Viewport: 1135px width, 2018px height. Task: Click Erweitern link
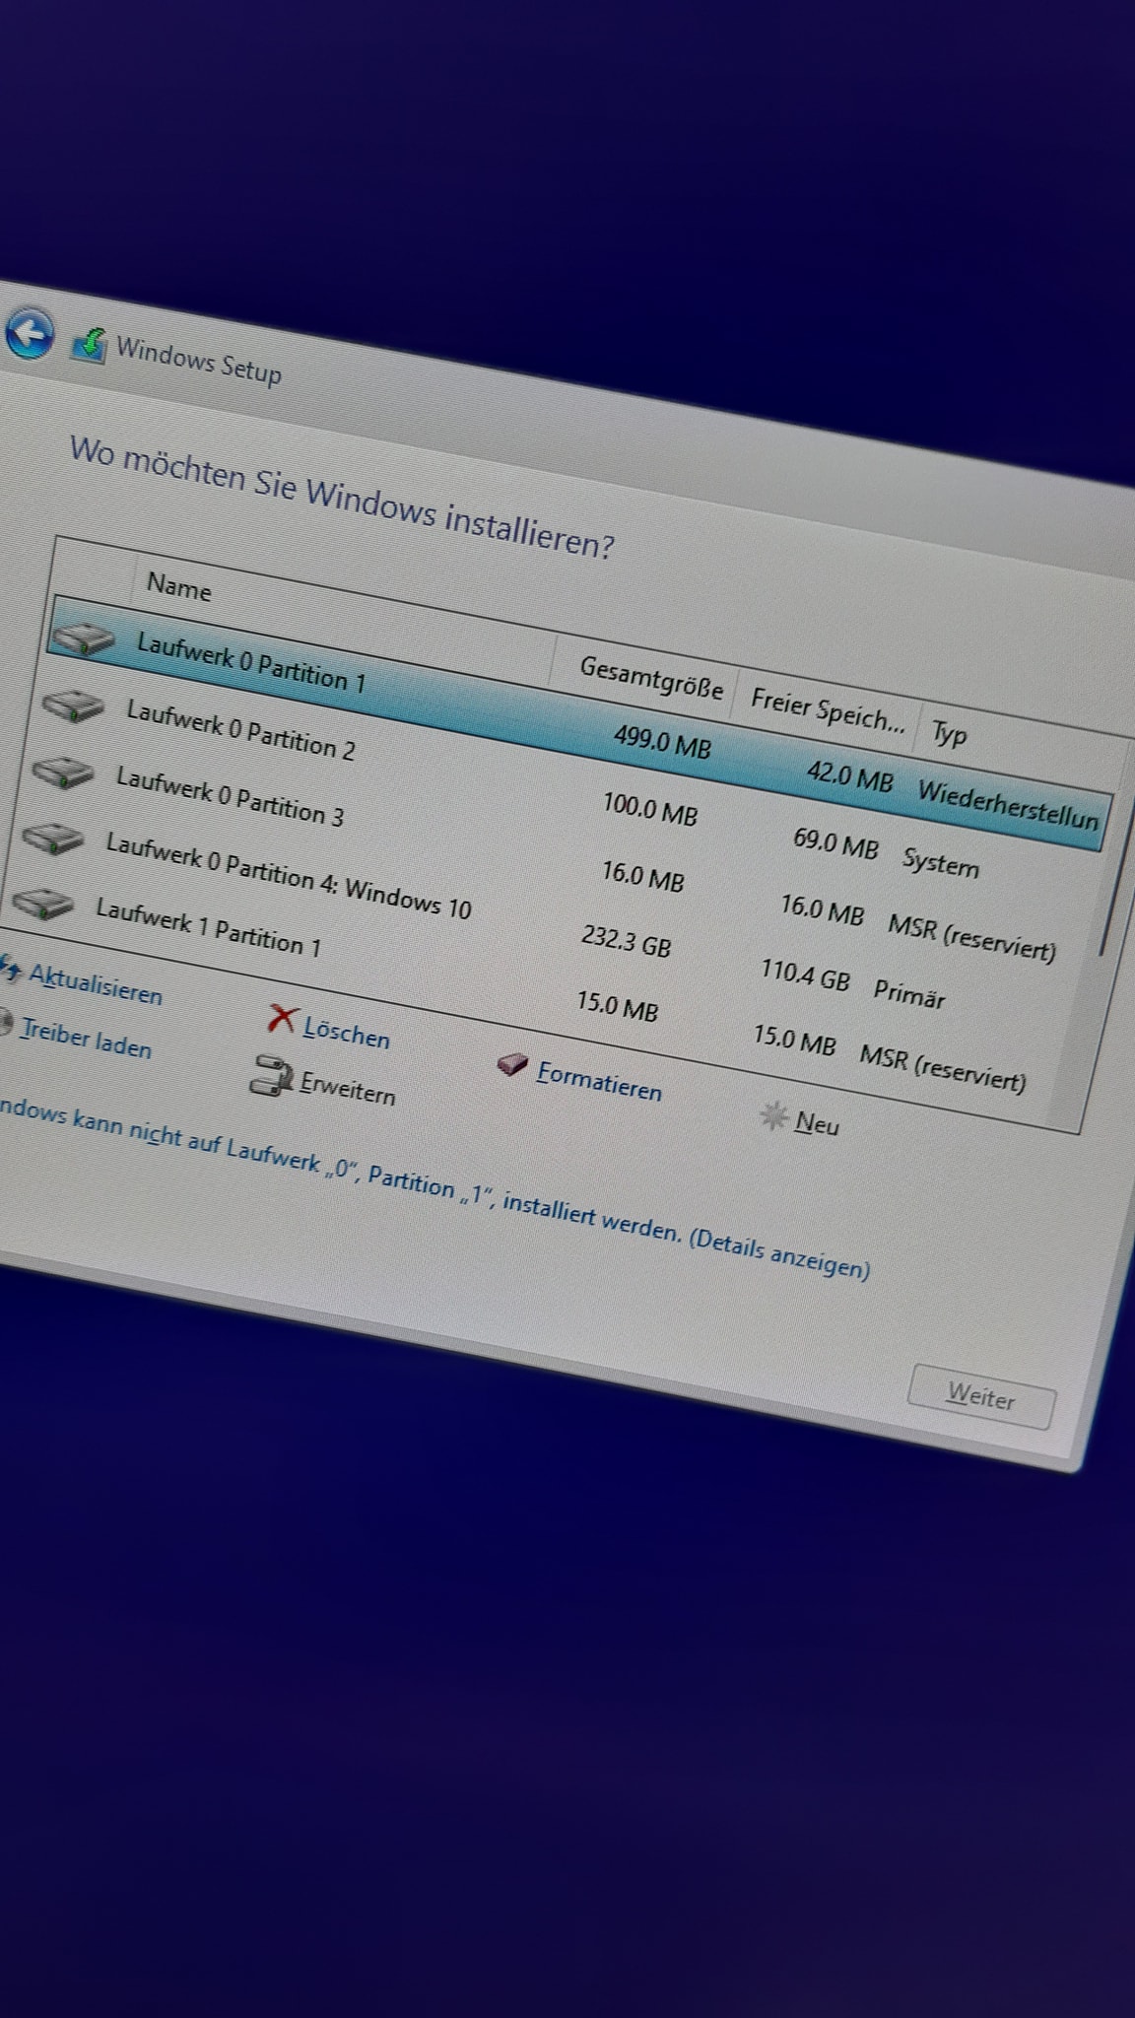348,1088
